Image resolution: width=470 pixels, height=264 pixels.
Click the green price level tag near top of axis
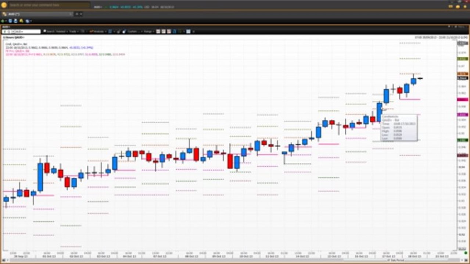462,59
